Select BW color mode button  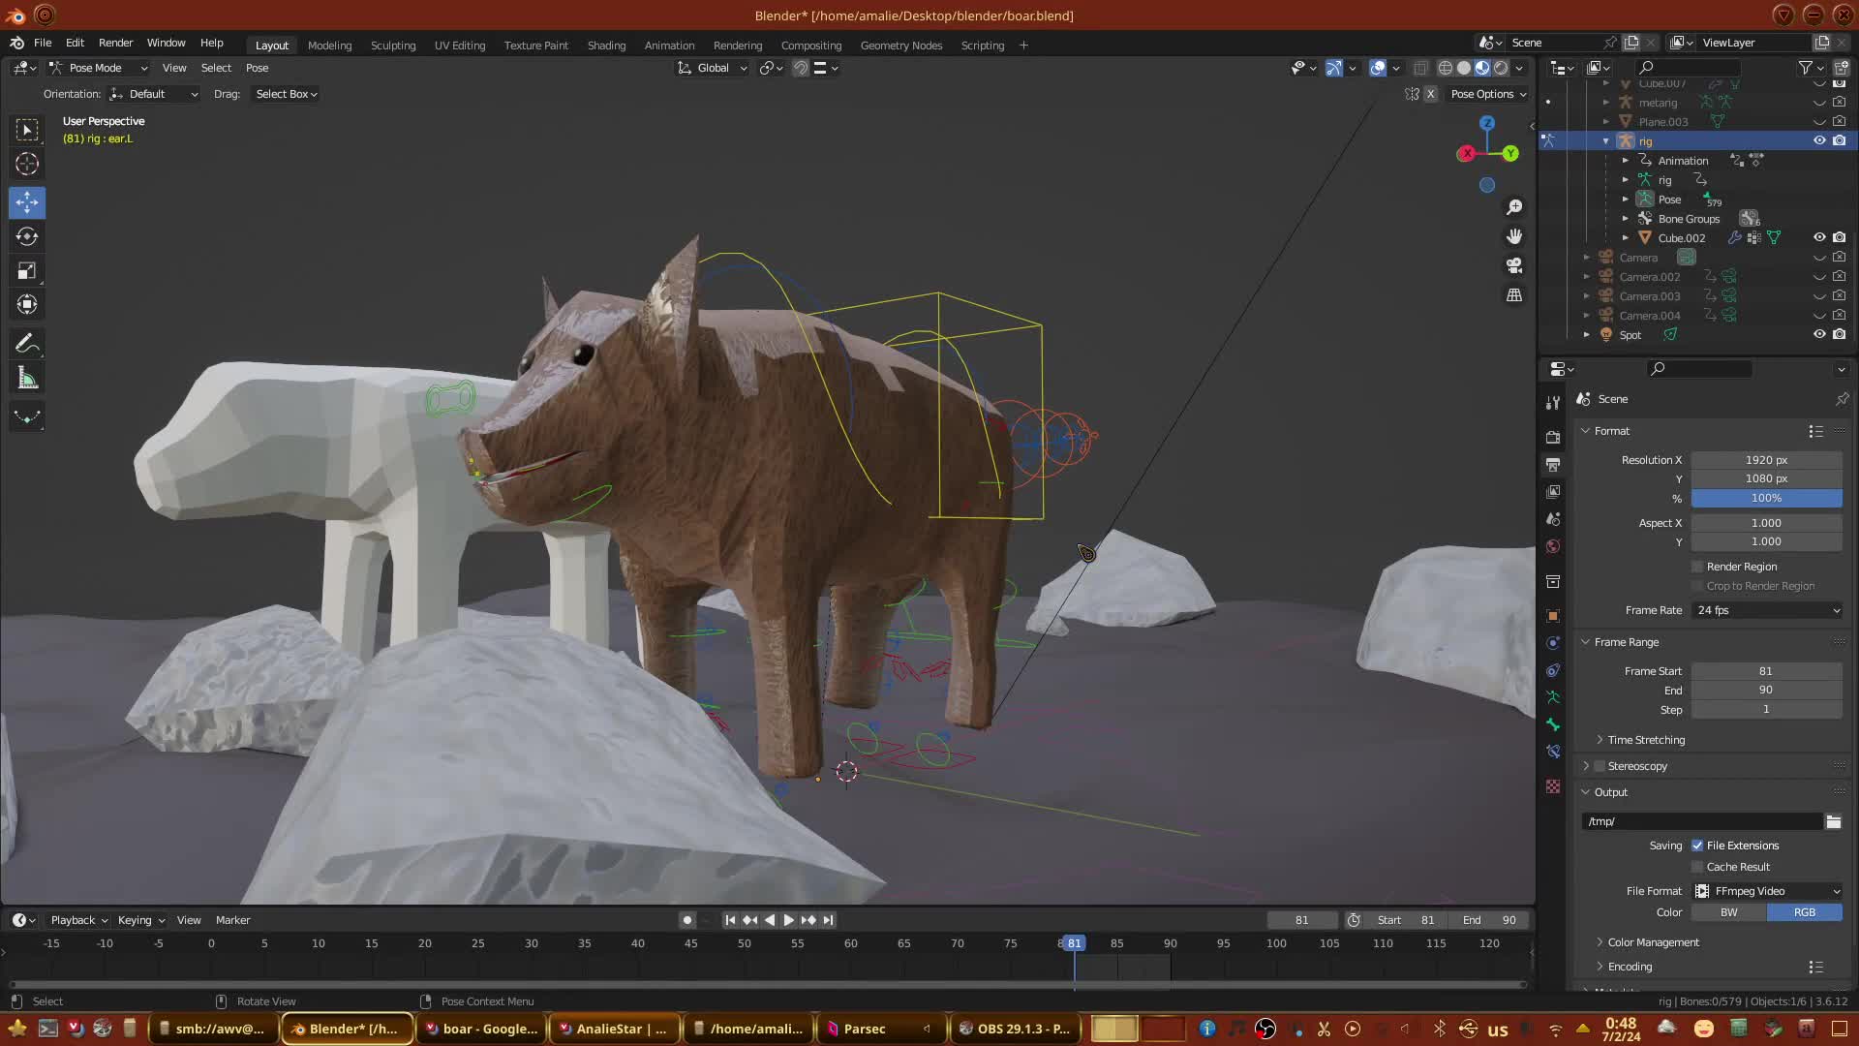pos(1728,912)
